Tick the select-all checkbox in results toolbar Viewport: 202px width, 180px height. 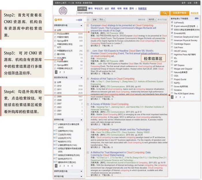point(88,20)
